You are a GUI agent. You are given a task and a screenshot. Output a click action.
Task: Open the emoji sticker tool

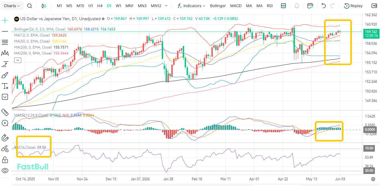pos(5,97)
